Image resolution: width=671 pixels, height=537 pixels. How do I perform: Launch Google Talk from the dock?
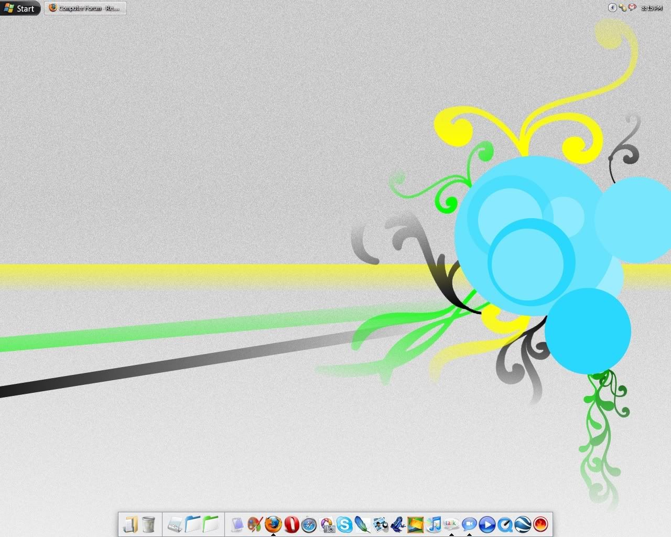(451, 524)
